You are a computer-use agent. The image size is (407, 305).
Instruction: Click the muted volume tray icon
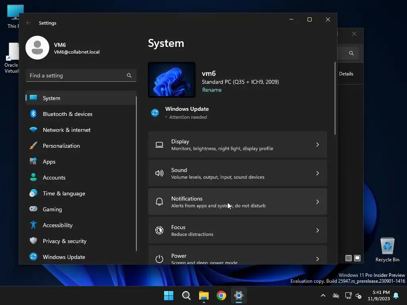coord(359,295)
